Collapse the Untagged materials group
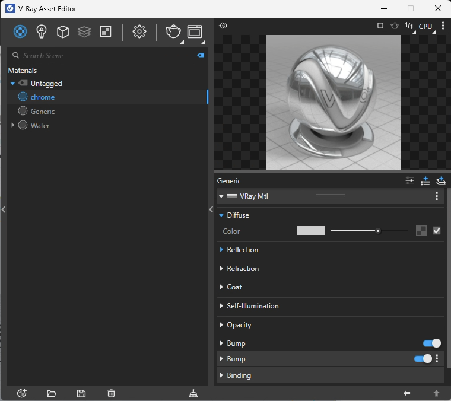This screenshot has height=401, width=451. pos(13,83)
